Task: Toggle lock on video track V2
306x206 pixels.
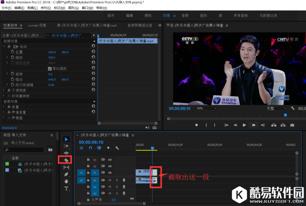Action: click(88, 166)
